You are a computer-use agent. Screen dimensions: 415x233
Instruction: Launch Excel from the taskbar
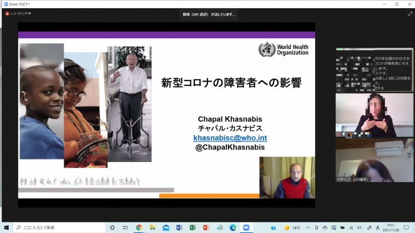[x=192, y=228]
